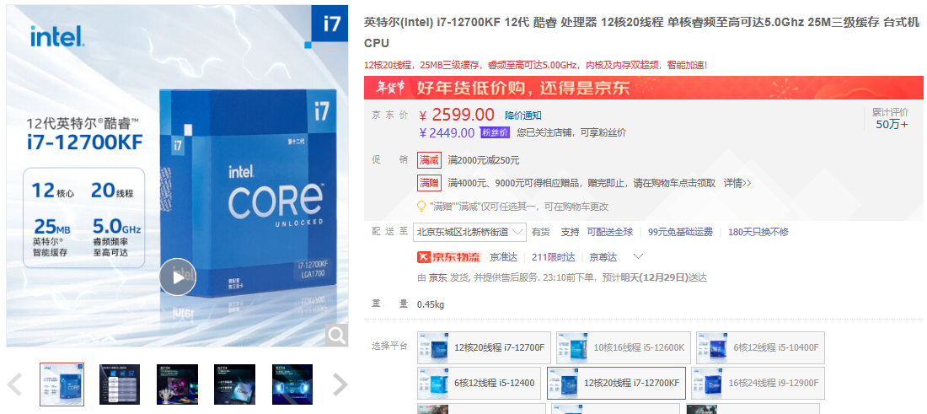
Task: Click the 京东 seller link in shipping info
Action: (437, 277)
